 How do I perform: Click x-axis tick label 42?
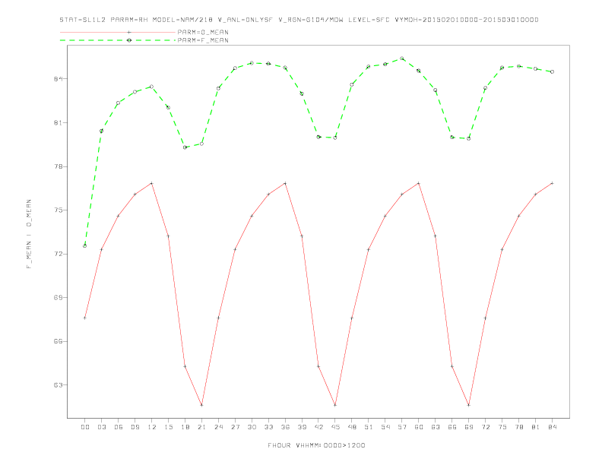tap(318, 427)
